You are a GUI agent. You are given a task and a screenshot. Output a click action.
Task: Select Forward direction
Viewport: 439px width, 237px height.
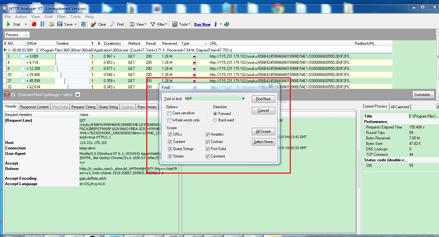215,114
